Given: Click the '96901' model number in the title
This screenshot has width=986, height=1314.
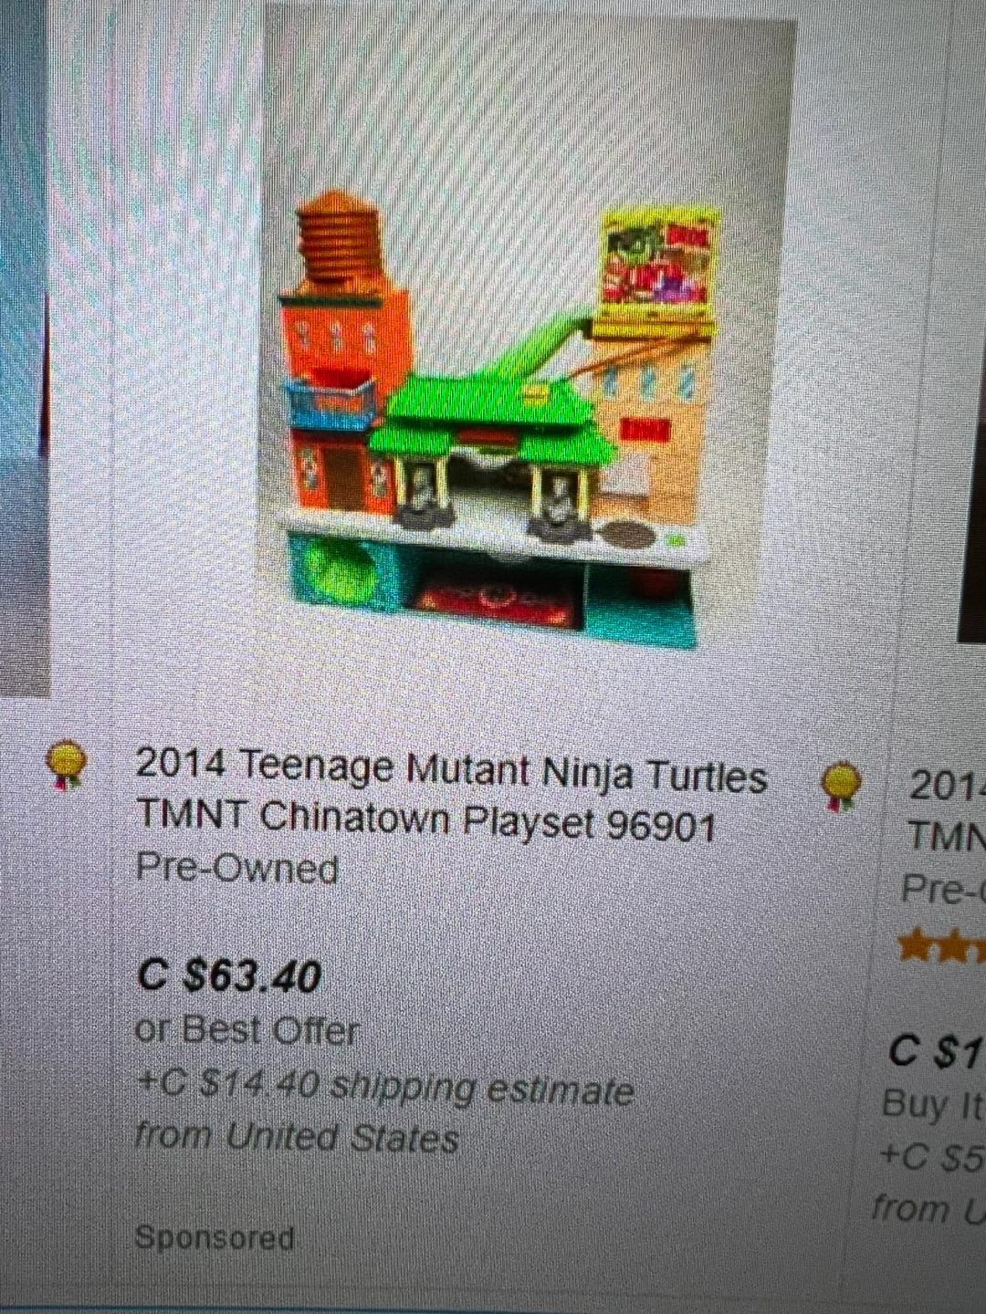Looking at the screenshot, I should click(660, 826).
